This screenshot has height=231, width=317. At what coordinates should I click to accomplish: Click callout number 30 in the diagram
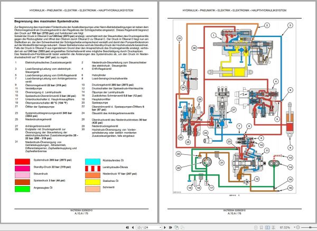click(194, 48)
